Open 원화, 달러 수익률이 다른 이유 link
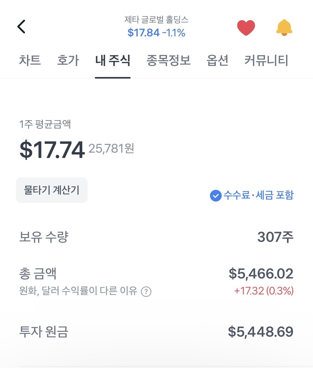This screenshot has height=368, width=313. (x=78, y=291)
